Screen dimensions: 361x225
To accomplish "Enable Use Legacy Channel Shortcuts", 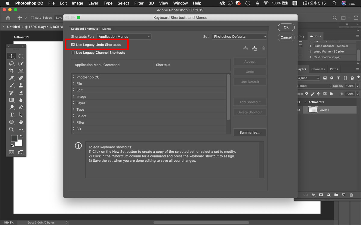I will tap(73, 52).
